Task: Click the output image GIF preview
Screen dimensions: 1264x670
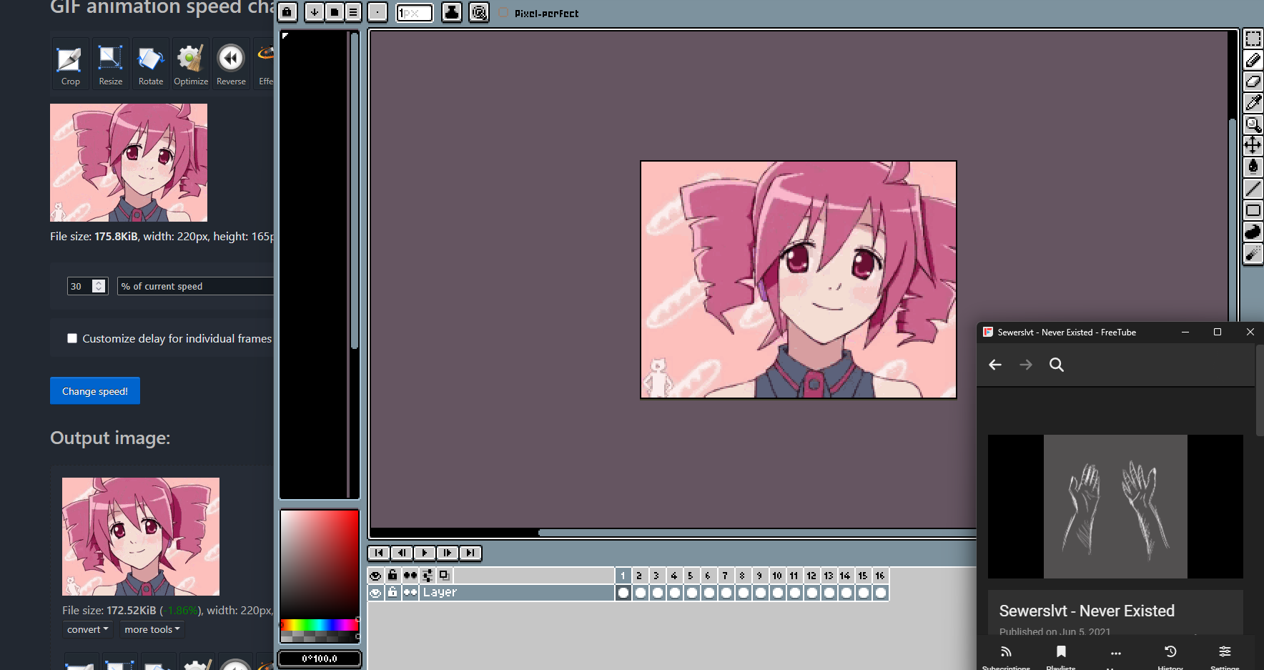Action: 141,536
